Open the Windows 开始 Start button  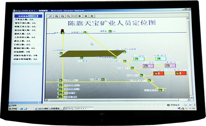13,108
